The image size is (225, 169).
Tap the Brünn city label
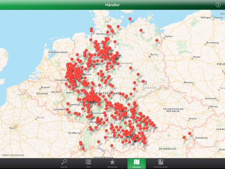coord(193,118)
